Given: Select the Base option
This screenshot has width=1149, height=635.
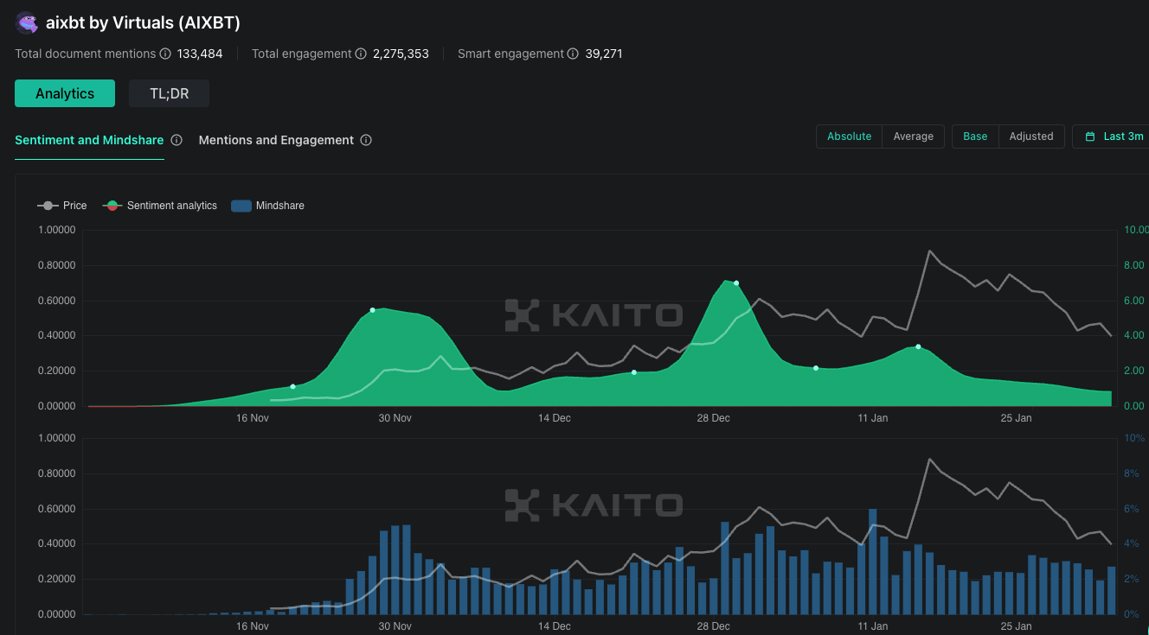Looking at the screenshot, I should (975, 137).
